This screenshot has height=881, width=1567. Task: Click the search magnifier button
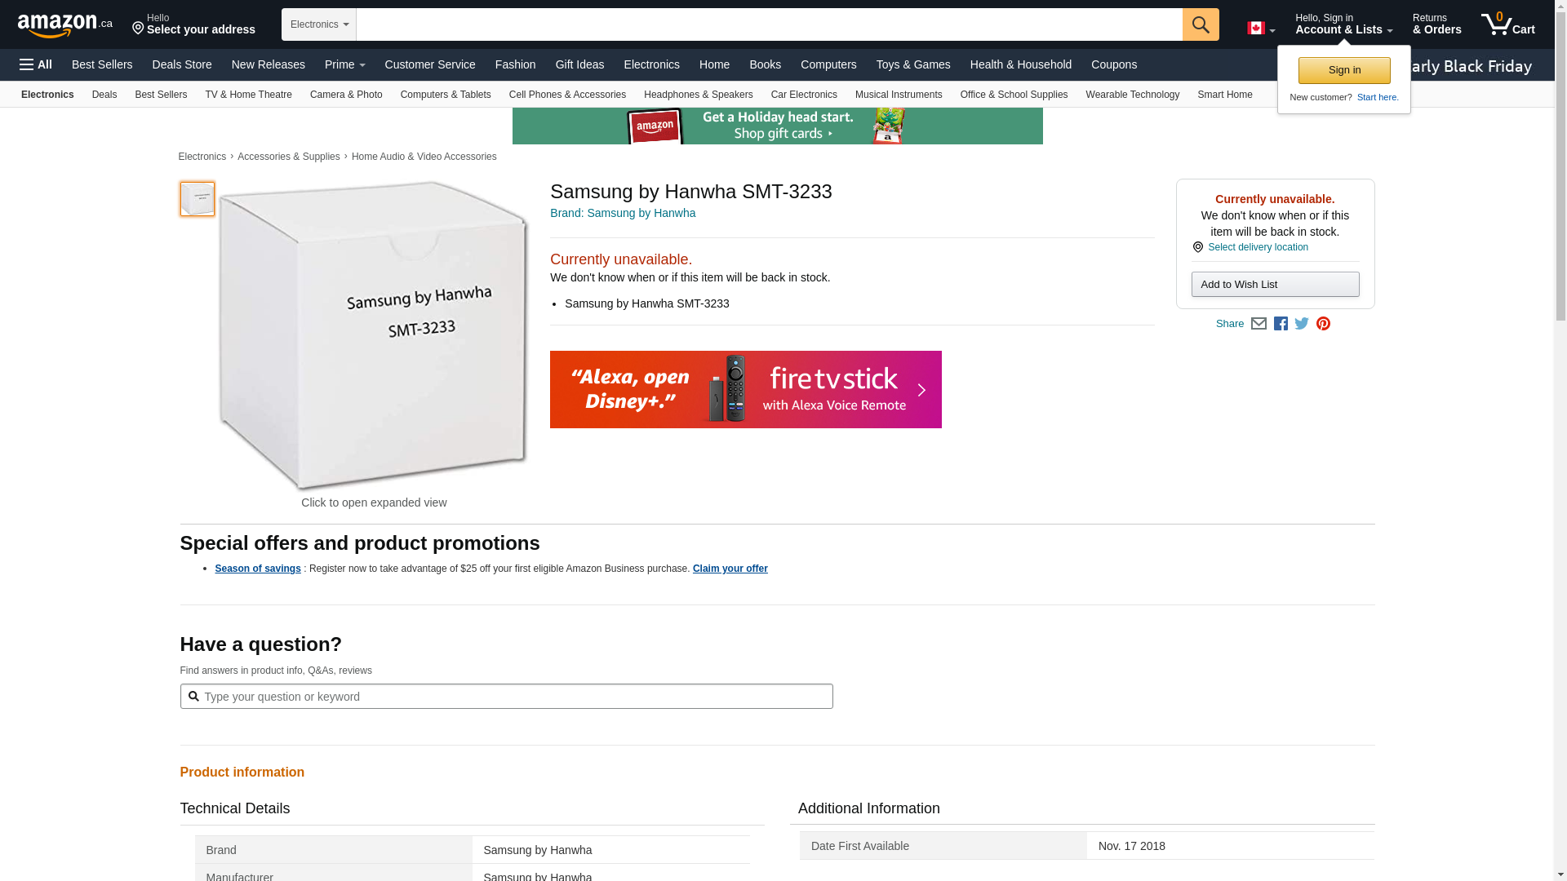(x=1200, y=24)
